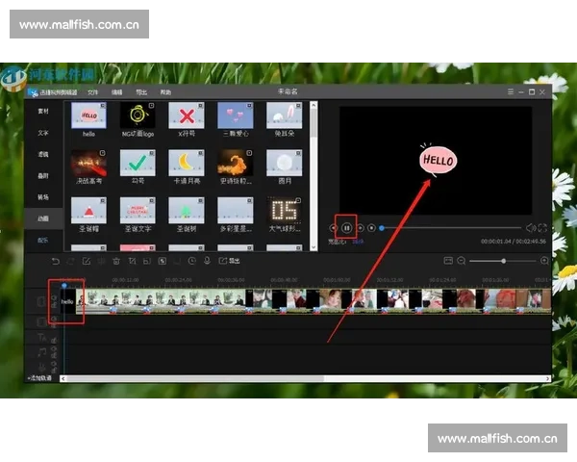This screenshot has height=462, width=577.
Task: Zoom in the timeline with plus icon
Action: 545,261
